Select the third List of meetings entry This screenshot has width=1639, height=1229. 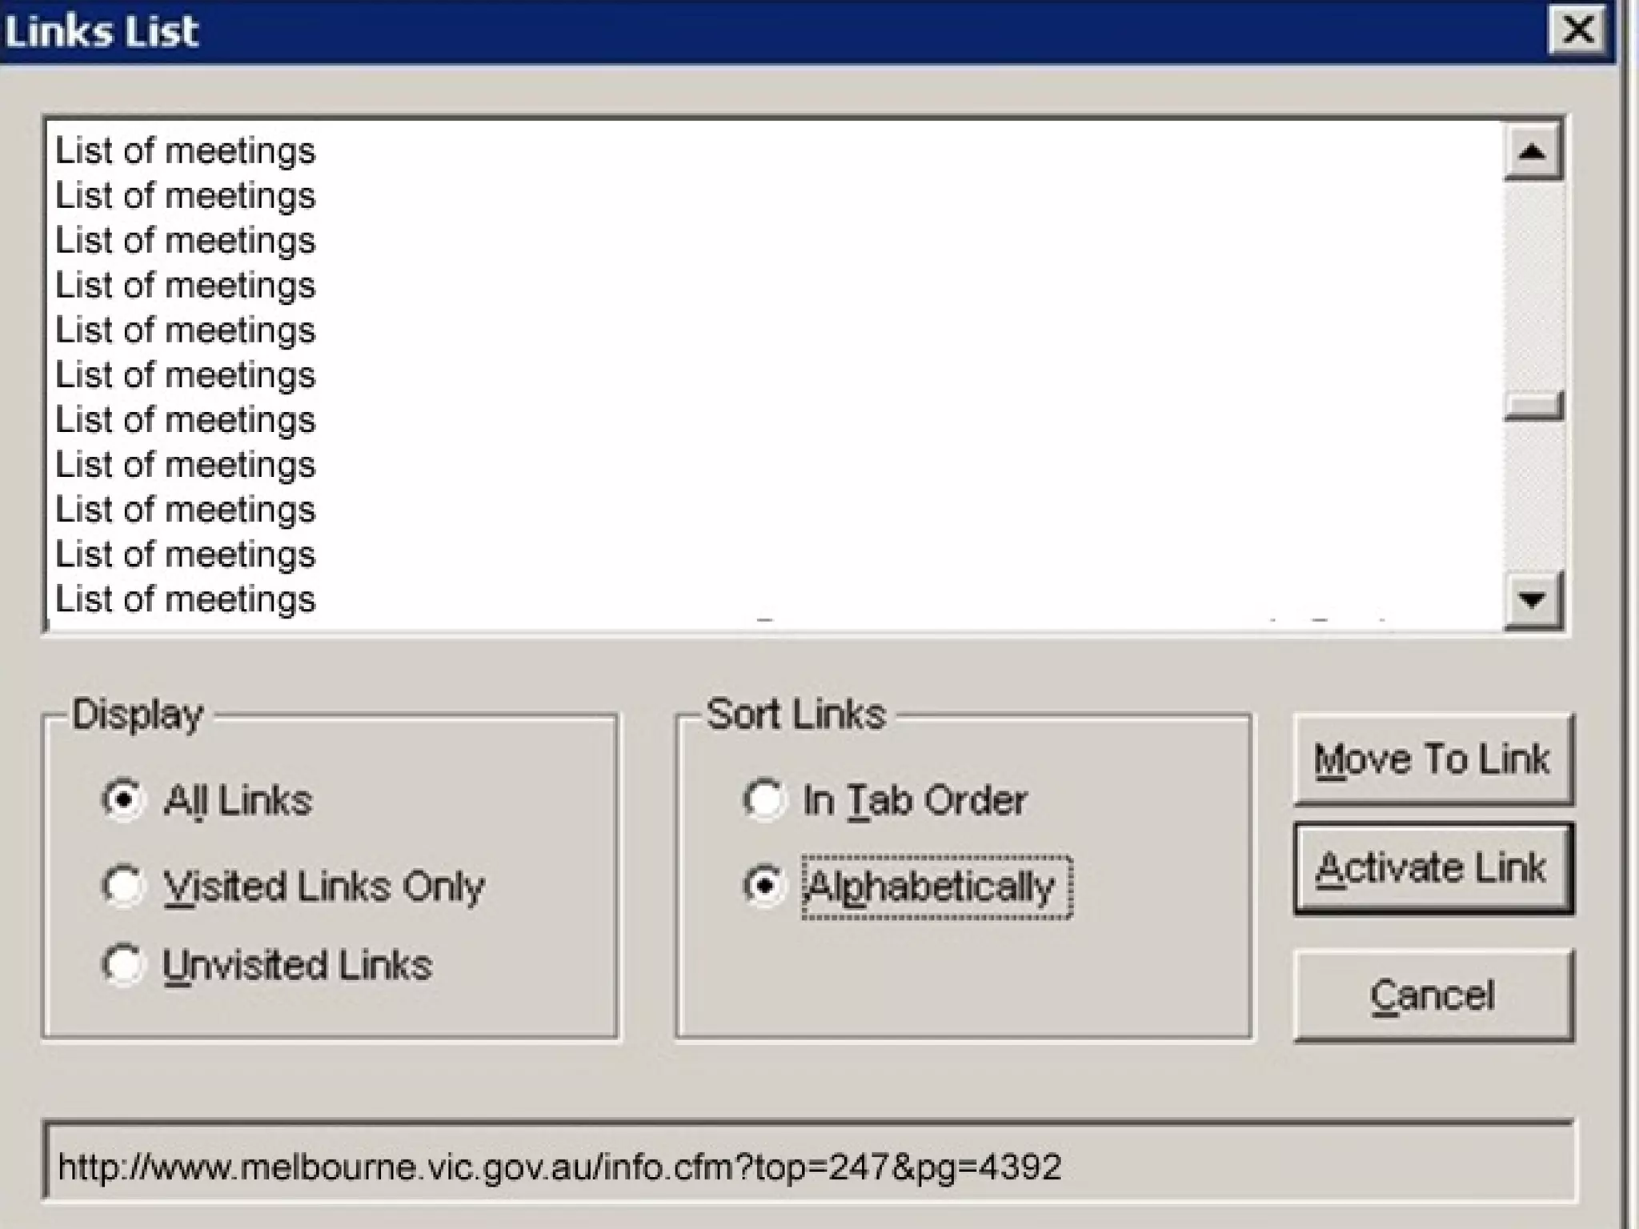[186, 240]
